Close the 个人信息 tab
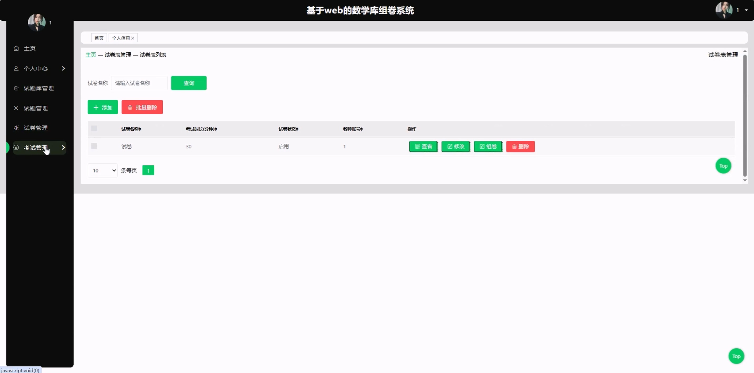754x373 pixels. coord(133,38)
